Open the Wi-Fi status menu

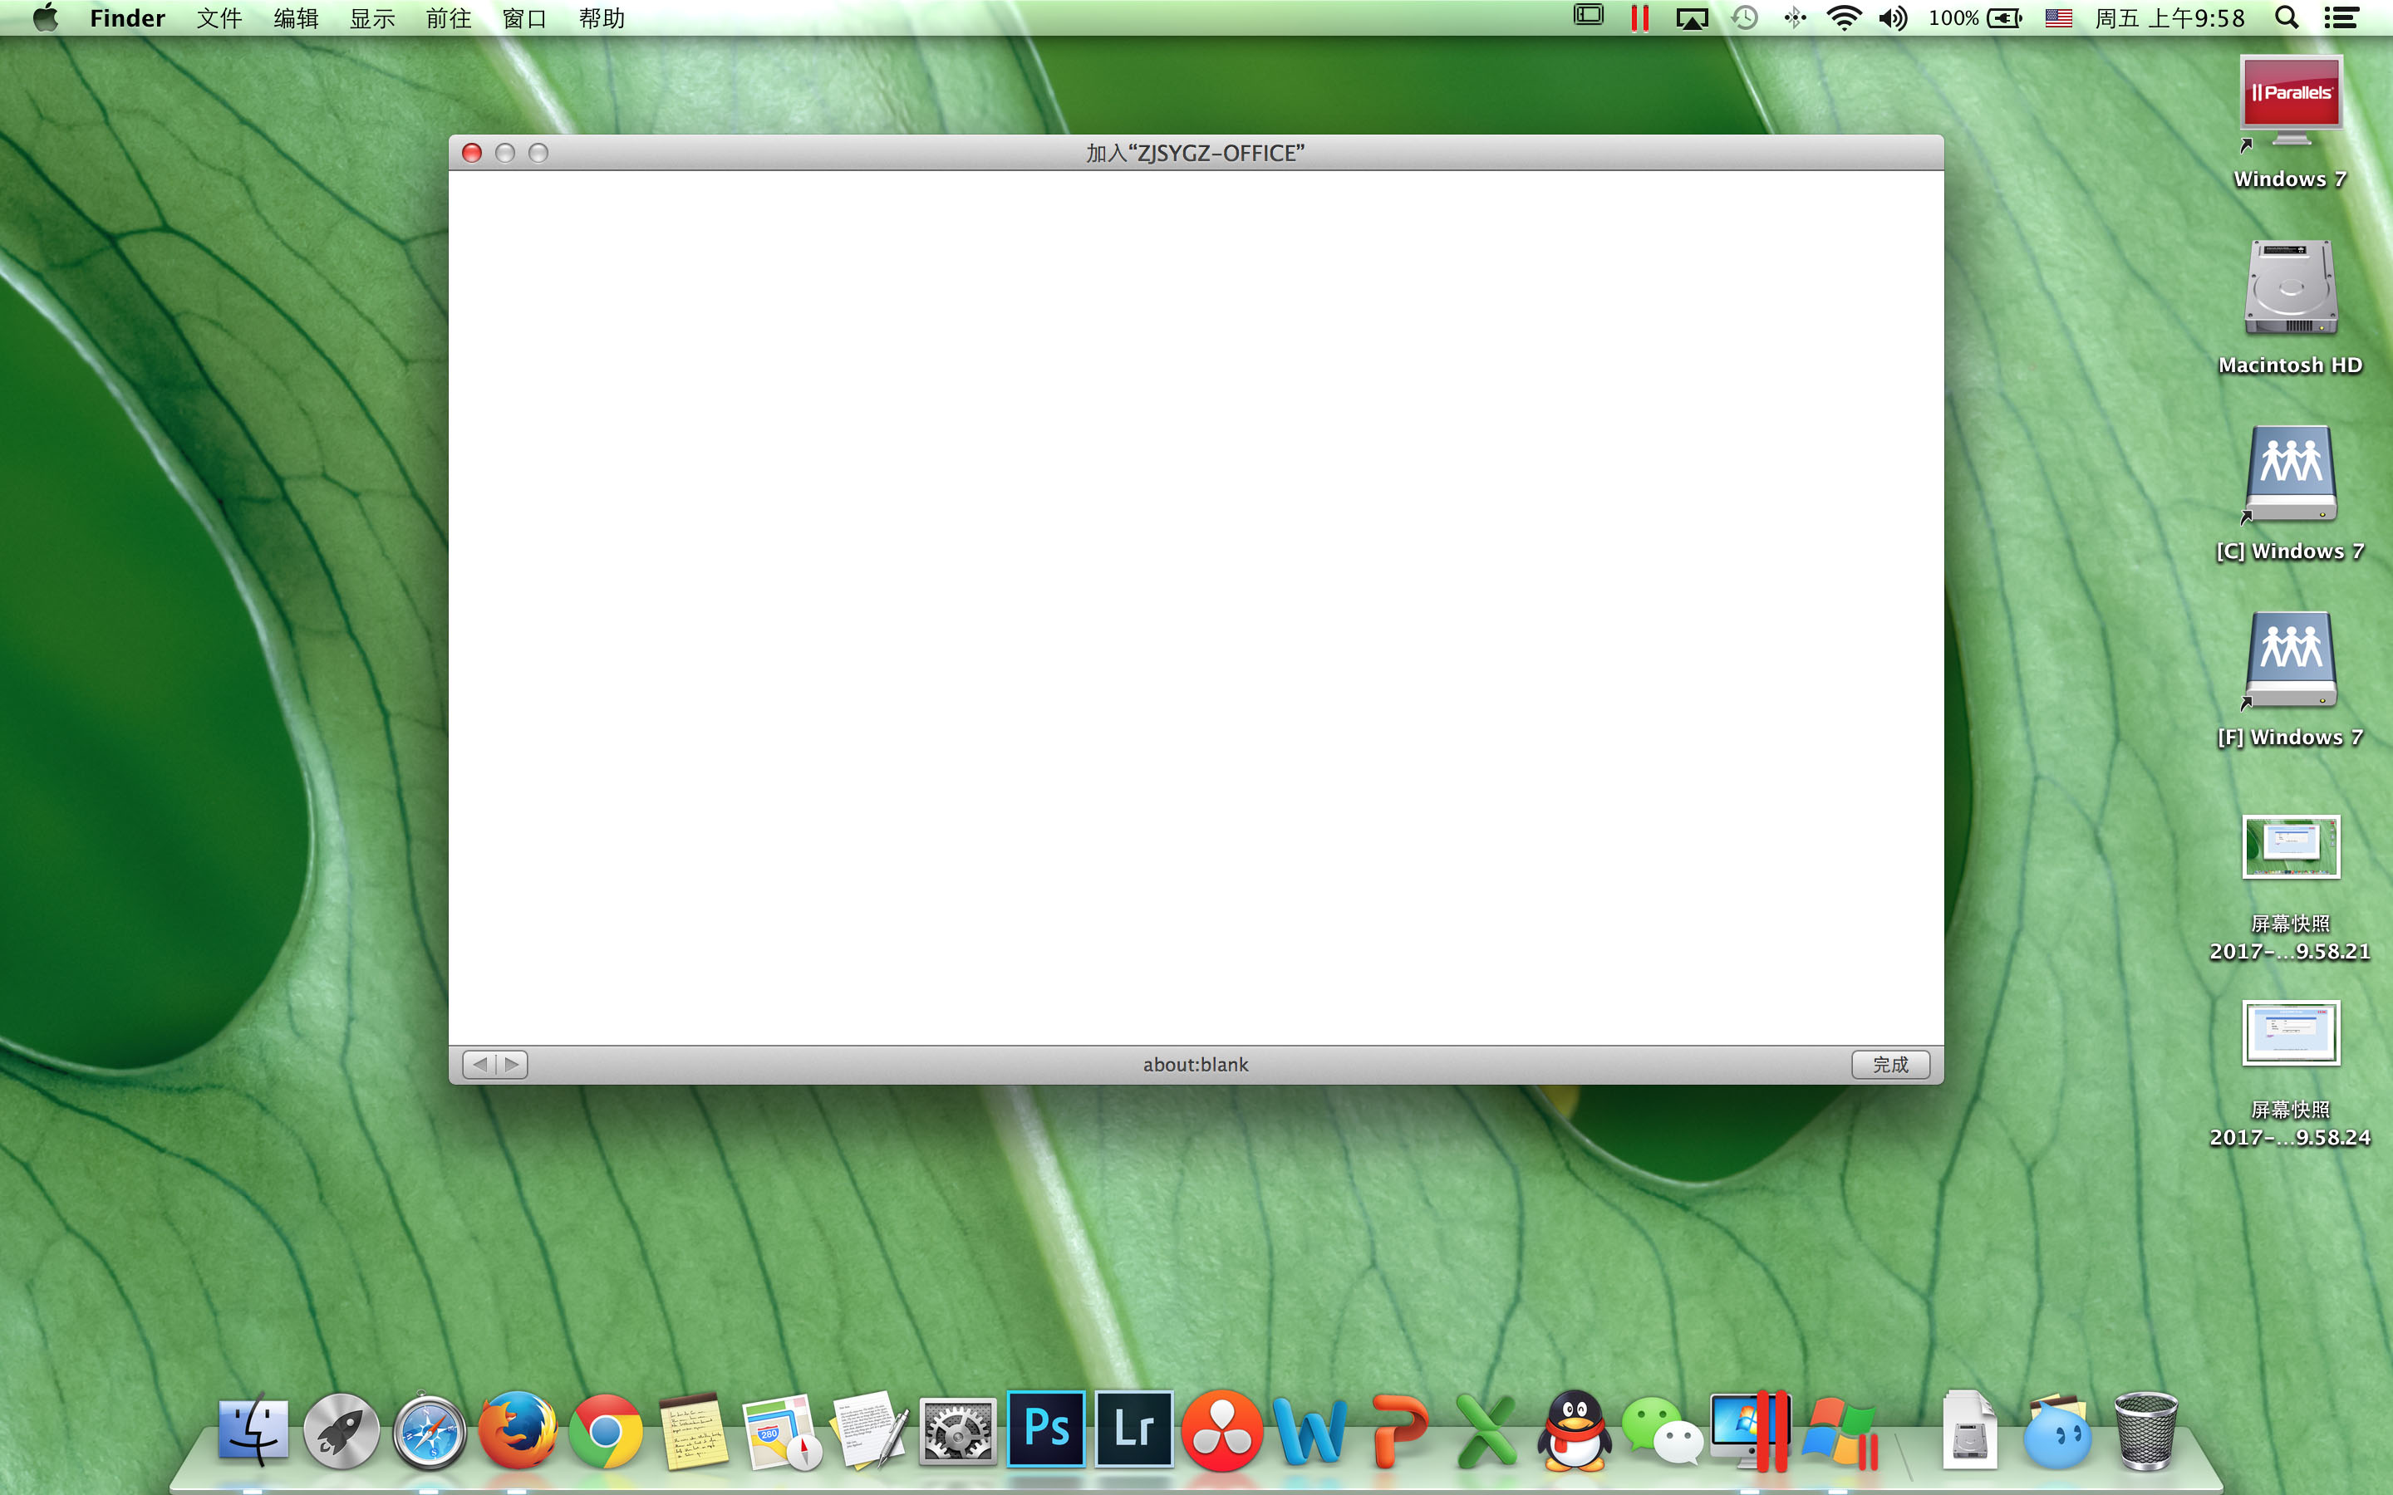coord(1843,17)
